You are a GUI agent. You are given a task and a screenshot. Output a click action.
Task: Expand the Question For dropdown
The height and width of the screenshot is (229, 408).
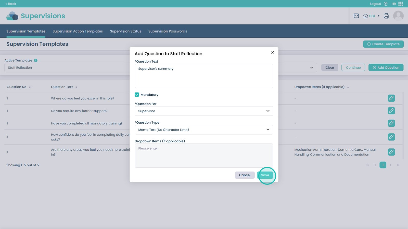204,111
